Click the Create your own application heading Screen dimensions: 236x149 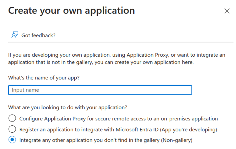pyautogui.click(x=71, y=11)
